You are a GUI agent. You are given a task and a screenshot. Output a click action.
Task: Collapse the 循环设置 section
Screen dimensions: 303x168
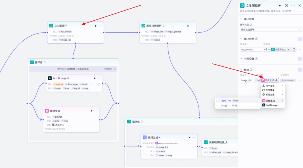point(241,19)
